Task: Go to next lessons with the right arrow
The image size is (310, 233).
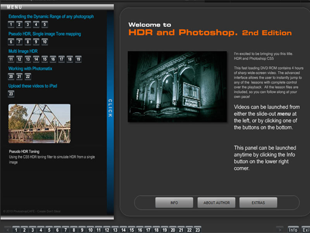Action: point(280,230)
